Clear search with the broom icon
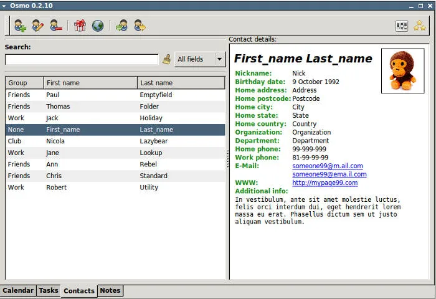This screenshot has height=299, width=436. click(167, 59)
